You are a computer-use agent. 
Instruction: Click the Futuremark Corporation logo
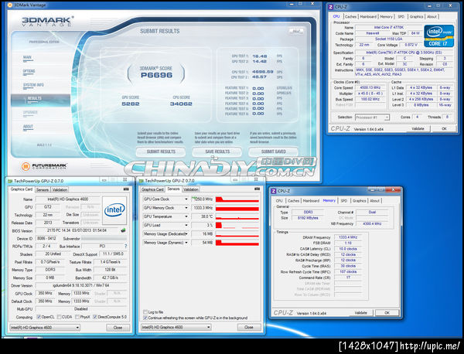pos(44,166)
